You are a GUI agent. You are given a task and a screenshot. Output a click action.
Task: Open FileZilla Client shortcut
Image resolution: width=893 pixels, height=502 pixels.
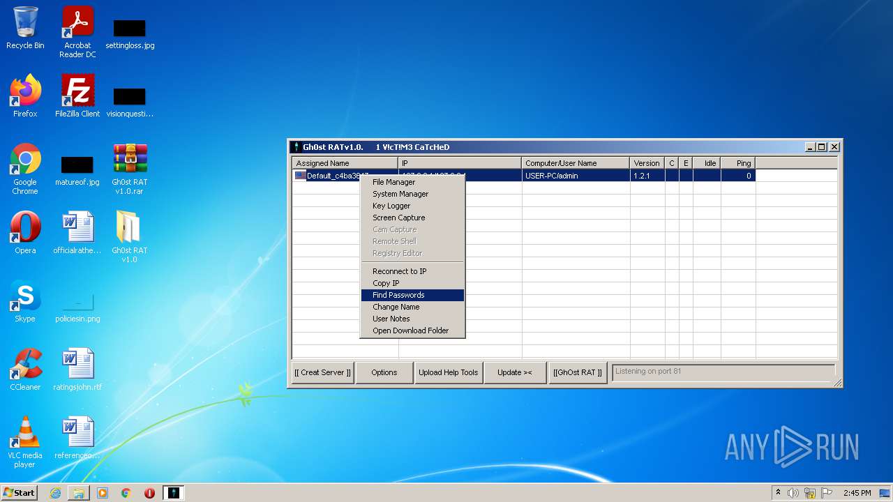[77, 96]
